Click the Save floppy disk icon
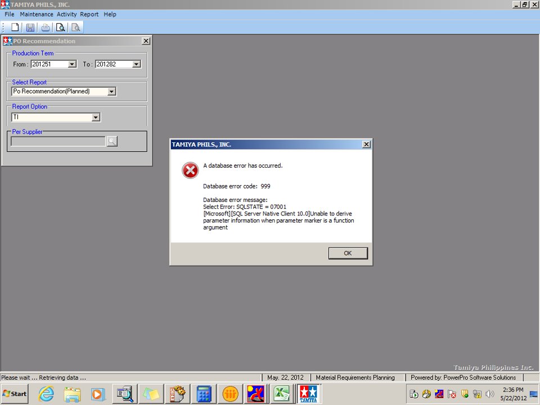540x405 pixels. point(30,27)
